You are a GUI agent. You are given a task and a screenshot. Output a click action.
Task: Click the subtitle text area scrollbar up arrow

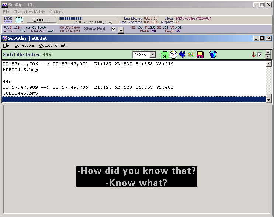coord(268,64)
